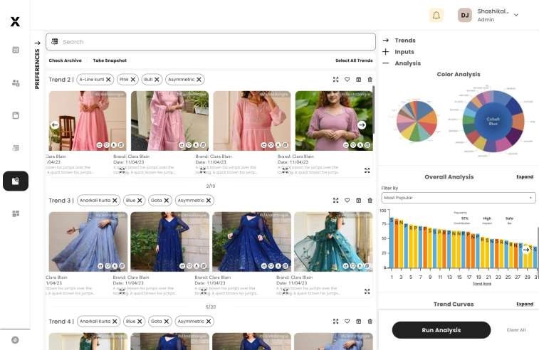Archive Trend 3 with the box icon

[x=359, y=200]
